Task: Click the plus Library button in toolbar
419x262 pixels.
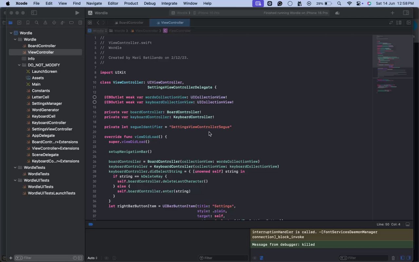Action: 392,13
